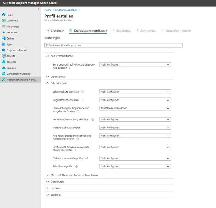This screenshot has height=208, width=216.
Task: Open heruntergeladene Dateien und Anlagen dropdown
Action: pyautogui.click(x=135, y=136)
